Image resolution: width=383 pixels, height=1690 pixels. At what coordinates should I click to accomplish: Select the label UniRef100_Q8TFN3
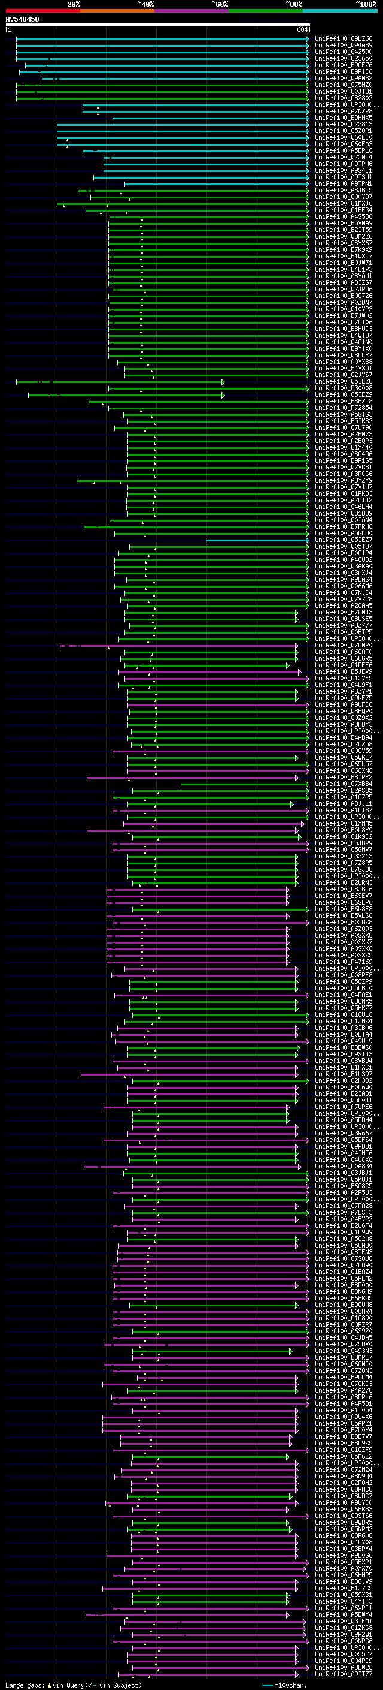pyautogui.click(x=343, y=1253)
